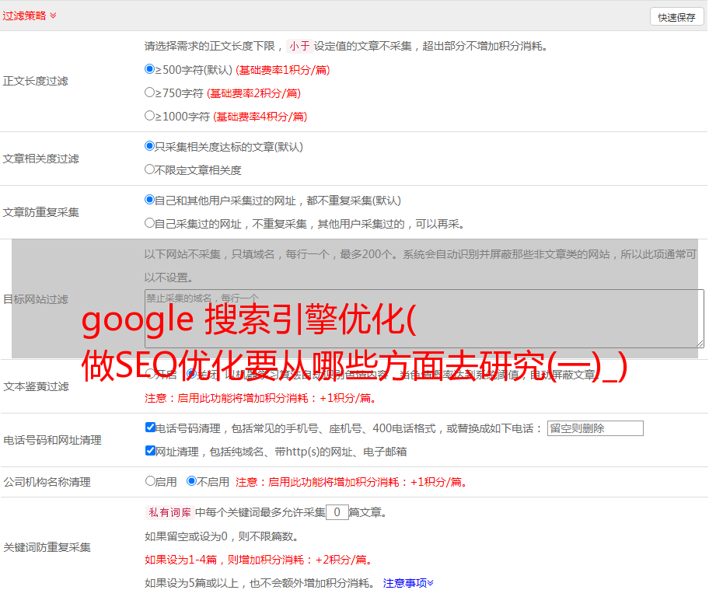Viewport: 709px width, 597px height.
Task: Select 启用 for 公司机构名称清理
Action: 150,481
